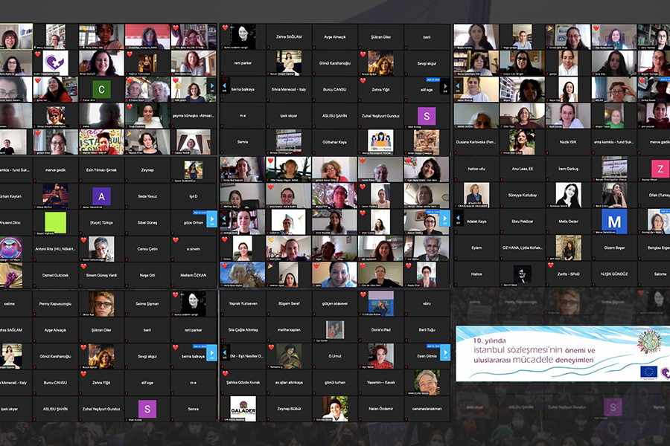Click the next-page arrow beside elif ege
The height and width of the screenshot is (446, 670).
(446, 88)
